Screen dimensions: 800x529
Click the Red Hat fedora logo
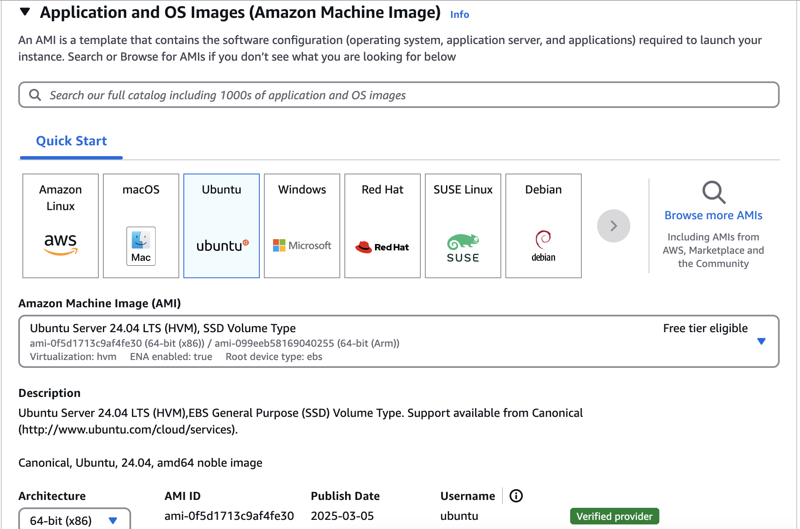click(x=382, y=247)
